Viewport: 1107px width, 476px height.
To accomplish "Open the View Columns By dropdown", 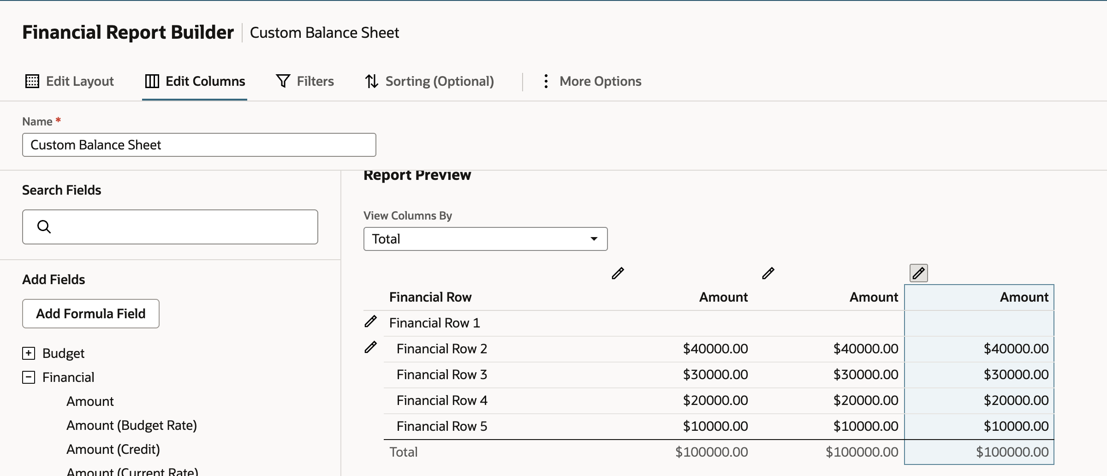I will pos(485,239).
